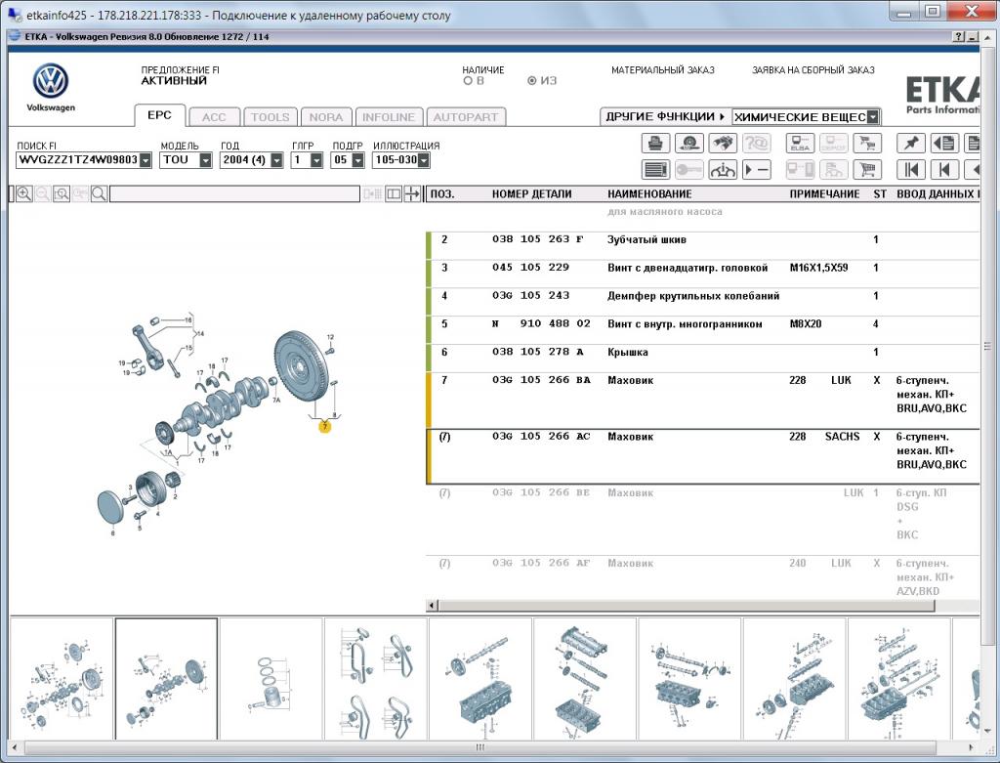
Task: Click the question mark help icon in title bar
Action: click(x=959, y=37)
